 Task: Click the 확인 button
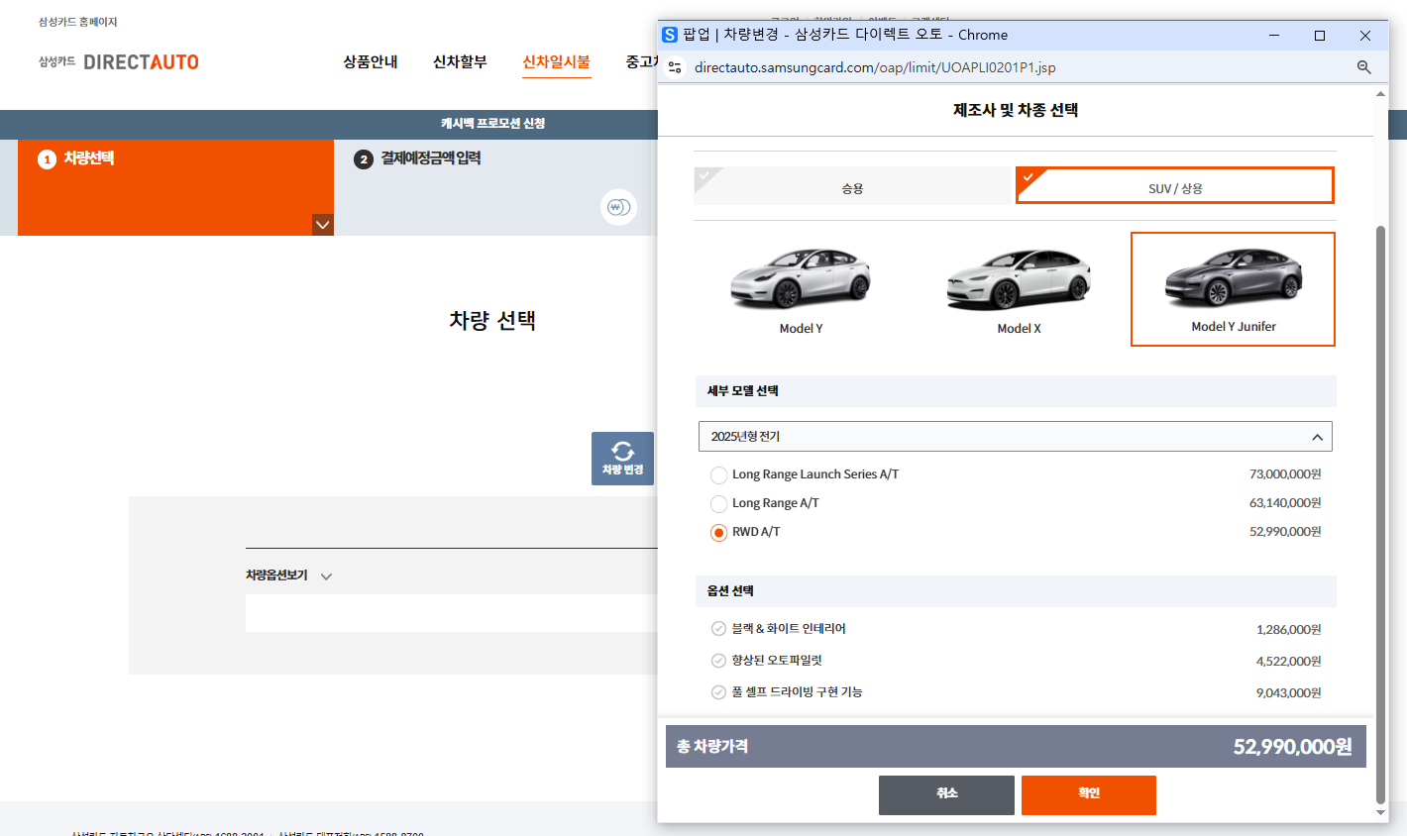click(1089, 794)
